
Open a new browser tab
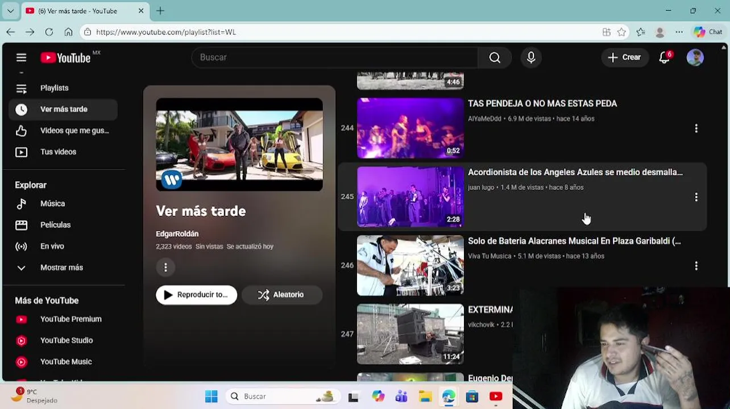pos(160,11)
